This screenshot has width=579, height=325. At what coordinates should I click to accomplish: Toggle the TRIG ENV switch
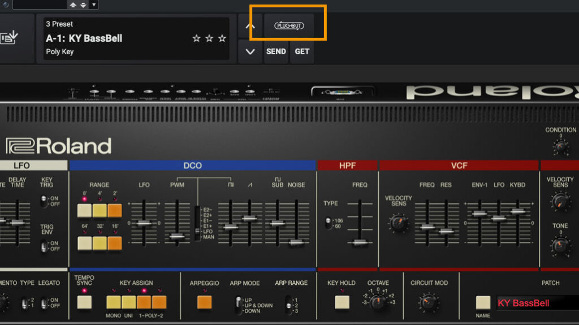pyautogui.click(x=44, y=246)
